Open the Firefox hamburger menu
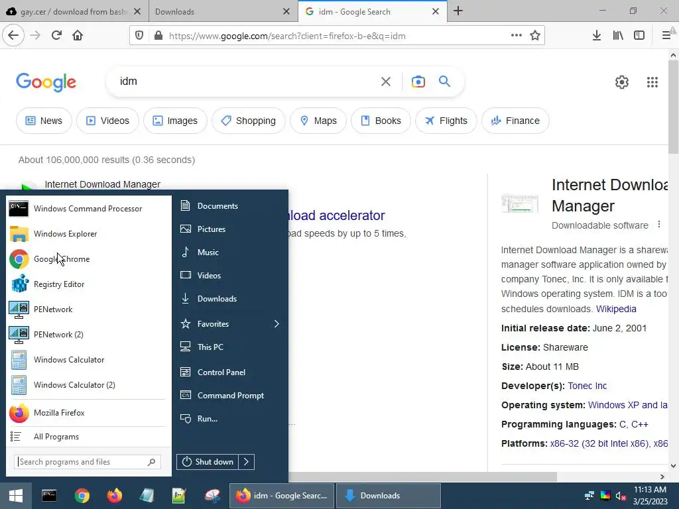The image size is (679, 509). pyautogui.click(x=666, y=36)
